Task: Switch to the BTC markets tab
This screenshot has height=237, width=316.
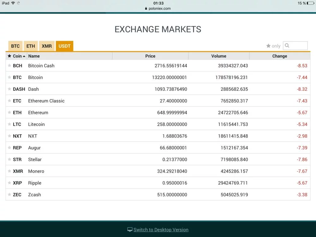Action: tap(15, 46)
